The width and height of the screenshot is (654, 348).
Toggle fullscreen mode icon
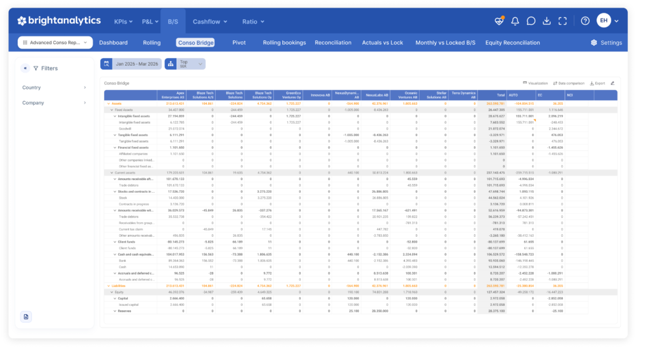point(563,21)
